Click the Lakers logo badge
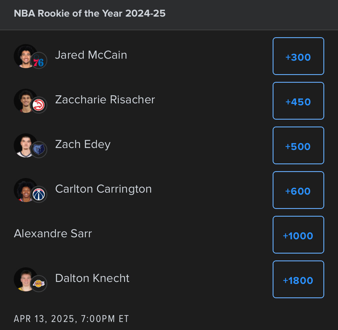 pos(39,284)
